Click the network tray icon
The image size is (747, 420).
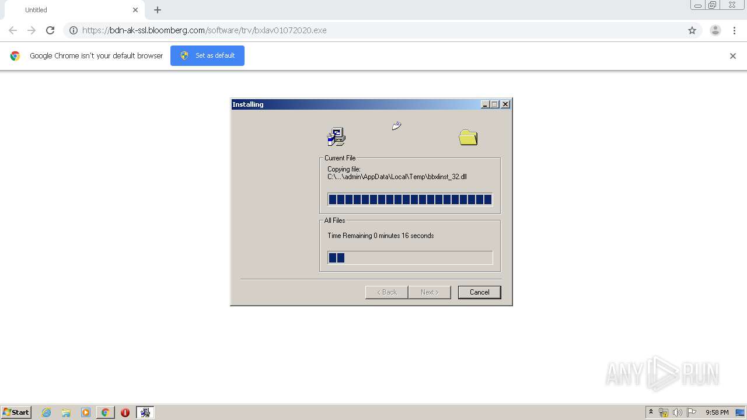tap(664, 412)
